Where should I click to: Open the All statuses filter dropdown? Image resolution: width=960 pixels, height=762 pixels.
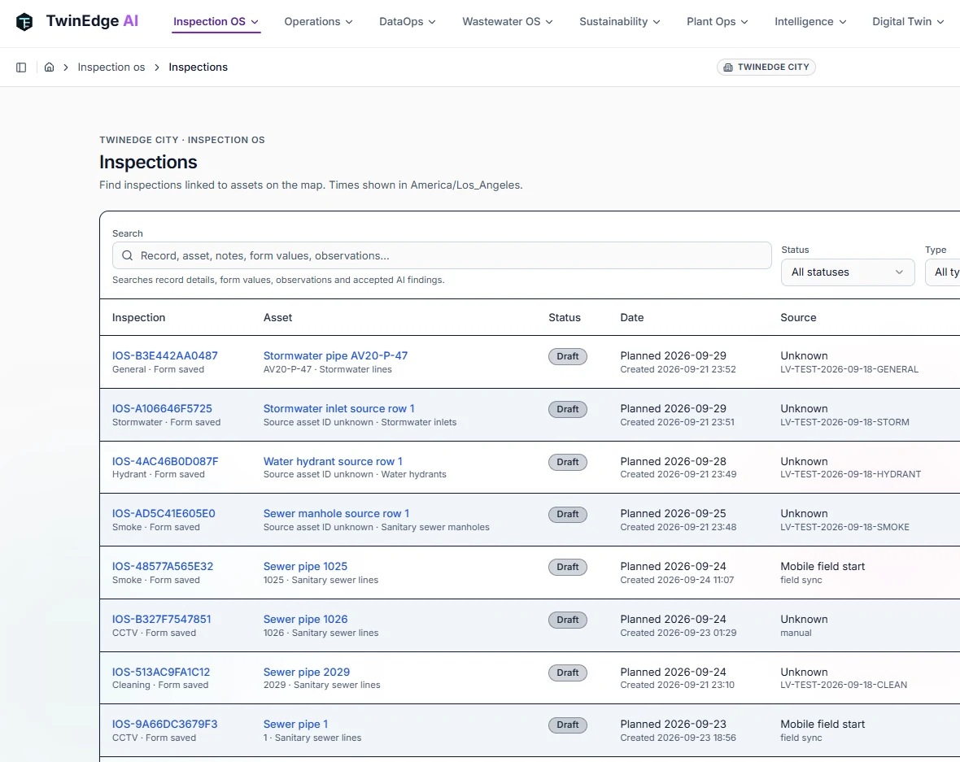click(x=848, y=272)
